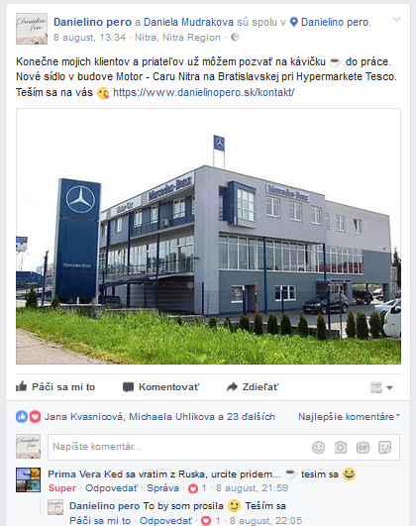Screen dimensions: 416x526
Task: Click the blue like reaction icon
Action: click(x=22, y=417)
